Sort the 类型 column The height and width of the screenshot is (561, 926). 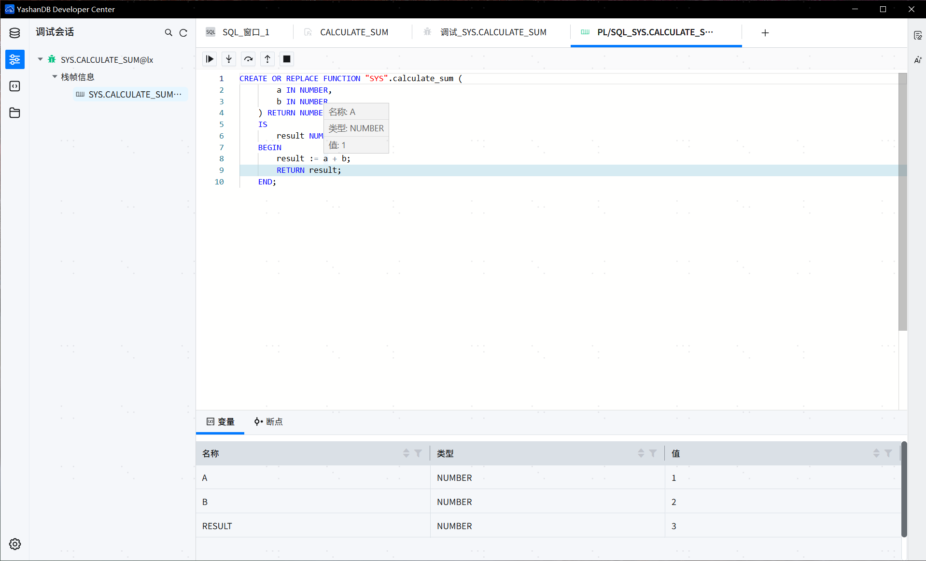click(x=641, y=453)
